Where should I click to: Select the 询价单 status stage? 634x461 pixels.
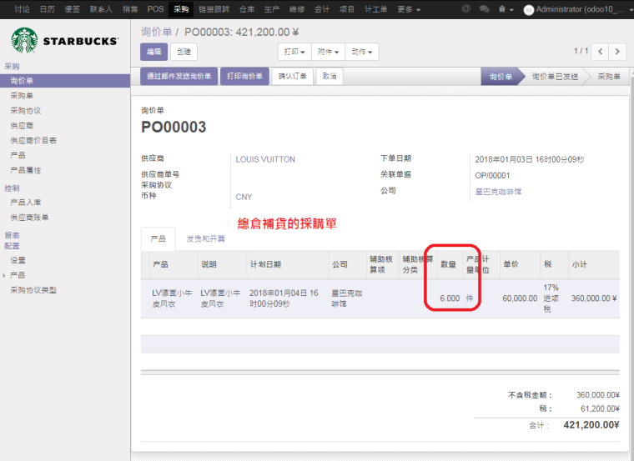click(501, 77)
